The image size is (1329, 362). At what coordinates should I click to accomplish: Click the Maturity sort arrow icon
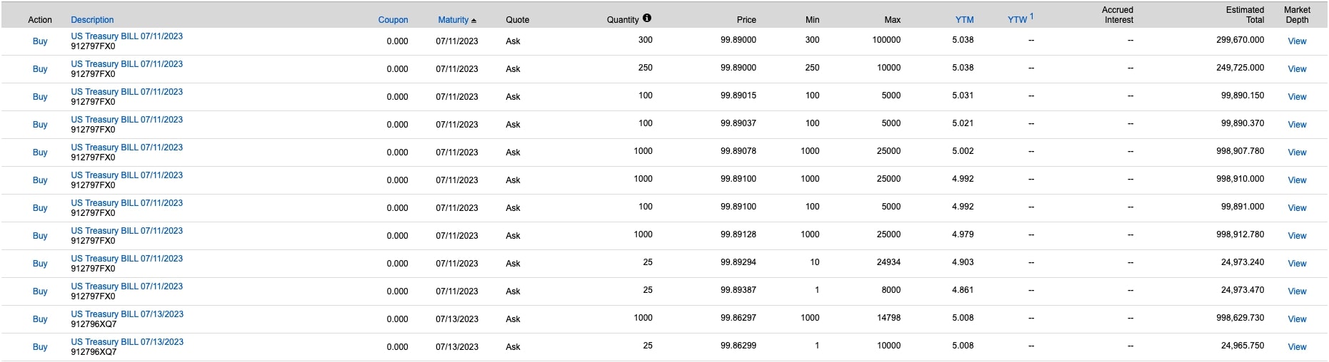[x=473, y=21]
